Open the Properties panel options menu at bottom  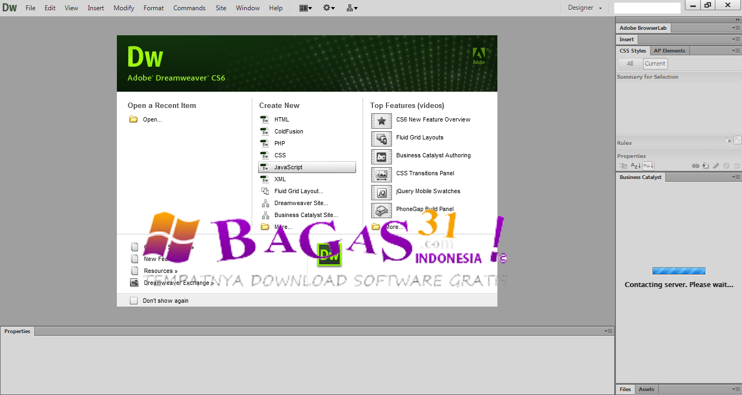click(609, 331)
